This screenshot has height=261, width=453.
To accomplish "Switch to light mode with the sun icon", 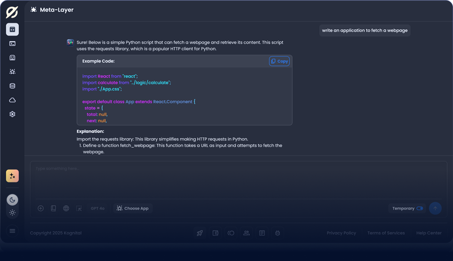I will (12, 212).
